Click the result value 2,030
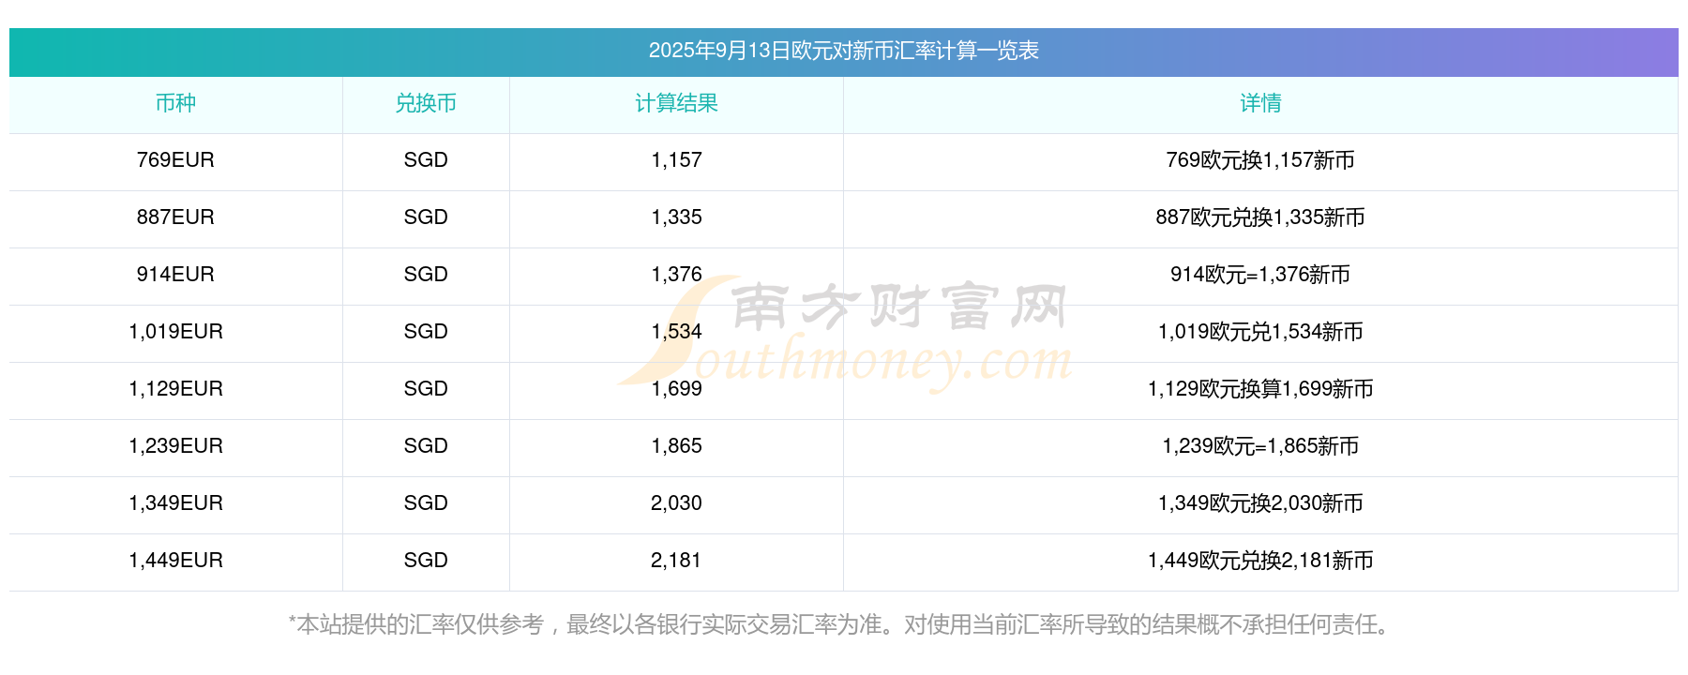The image size is (1688, 675). [676, 503]
